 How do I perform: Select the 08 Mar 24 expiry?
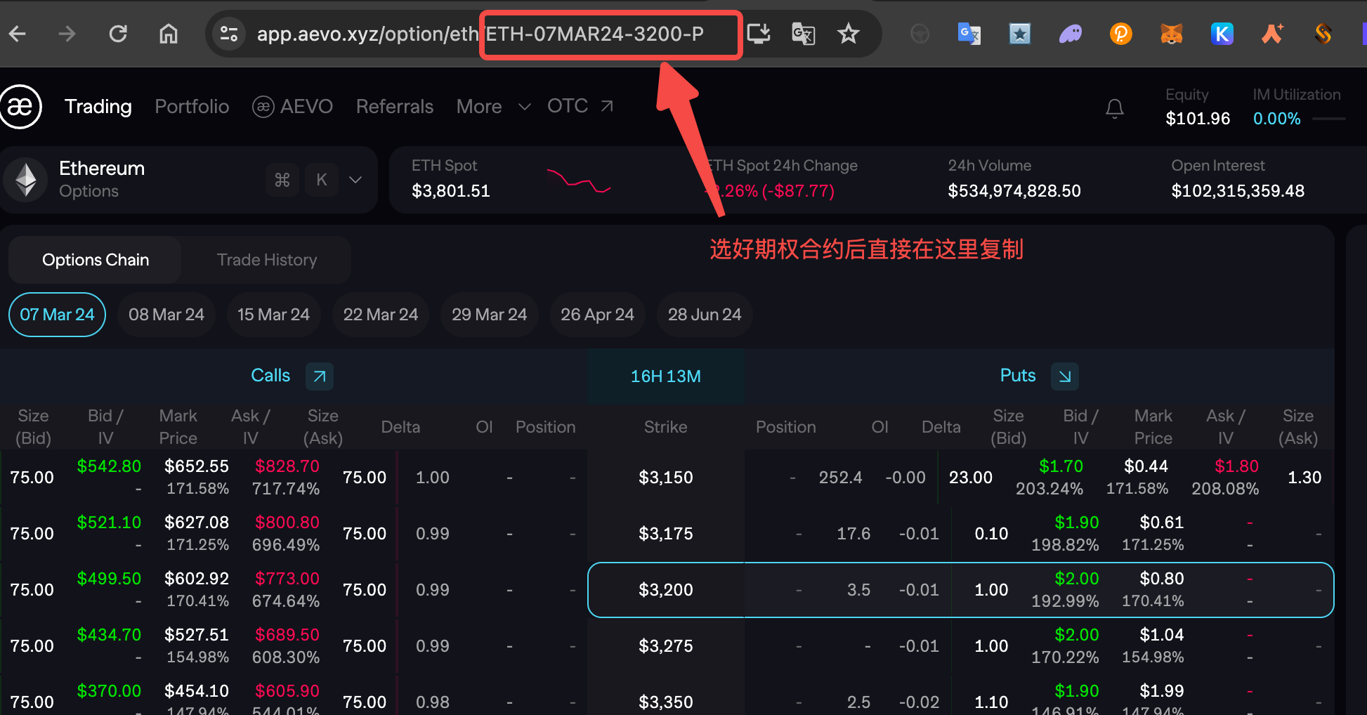pyautogui.click(x=166, y=315)
